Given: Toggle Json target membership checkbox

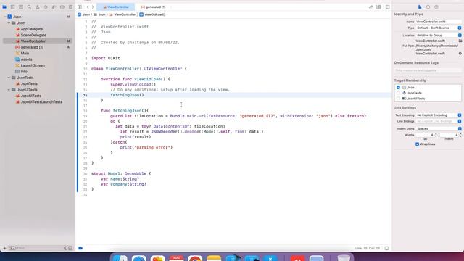Looking at the screenshot, I should coord(398,88).
